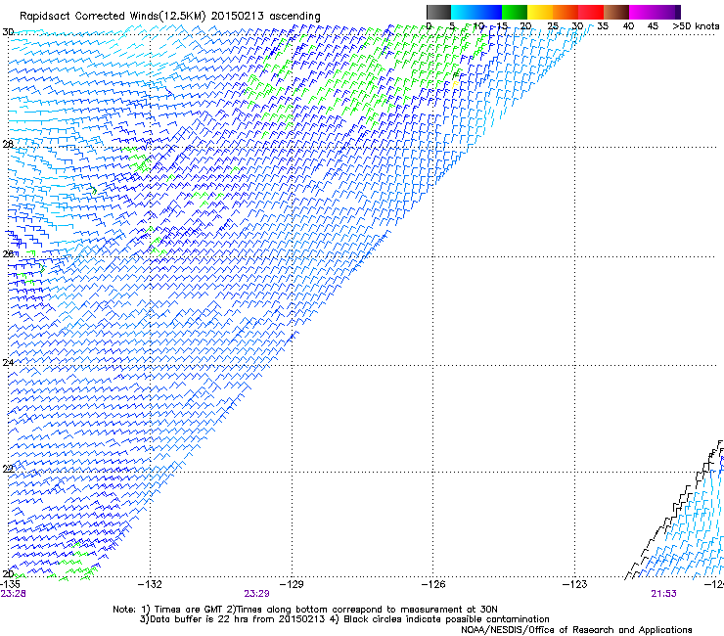
Task: Click the '>50 knots' legend label
Action: 696,25
